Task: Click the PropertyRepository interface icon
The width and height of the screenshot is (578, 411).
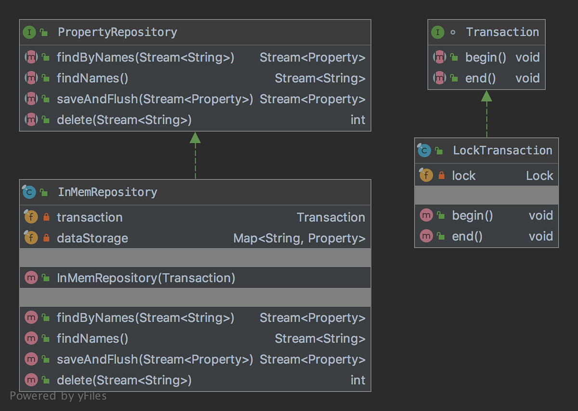Action: click(30, 32)
